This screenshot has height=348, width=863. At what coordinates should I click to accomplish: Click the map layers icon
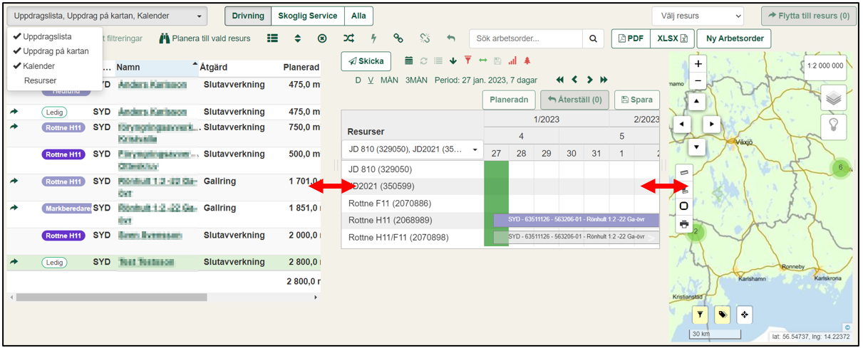tap(832, 97)
